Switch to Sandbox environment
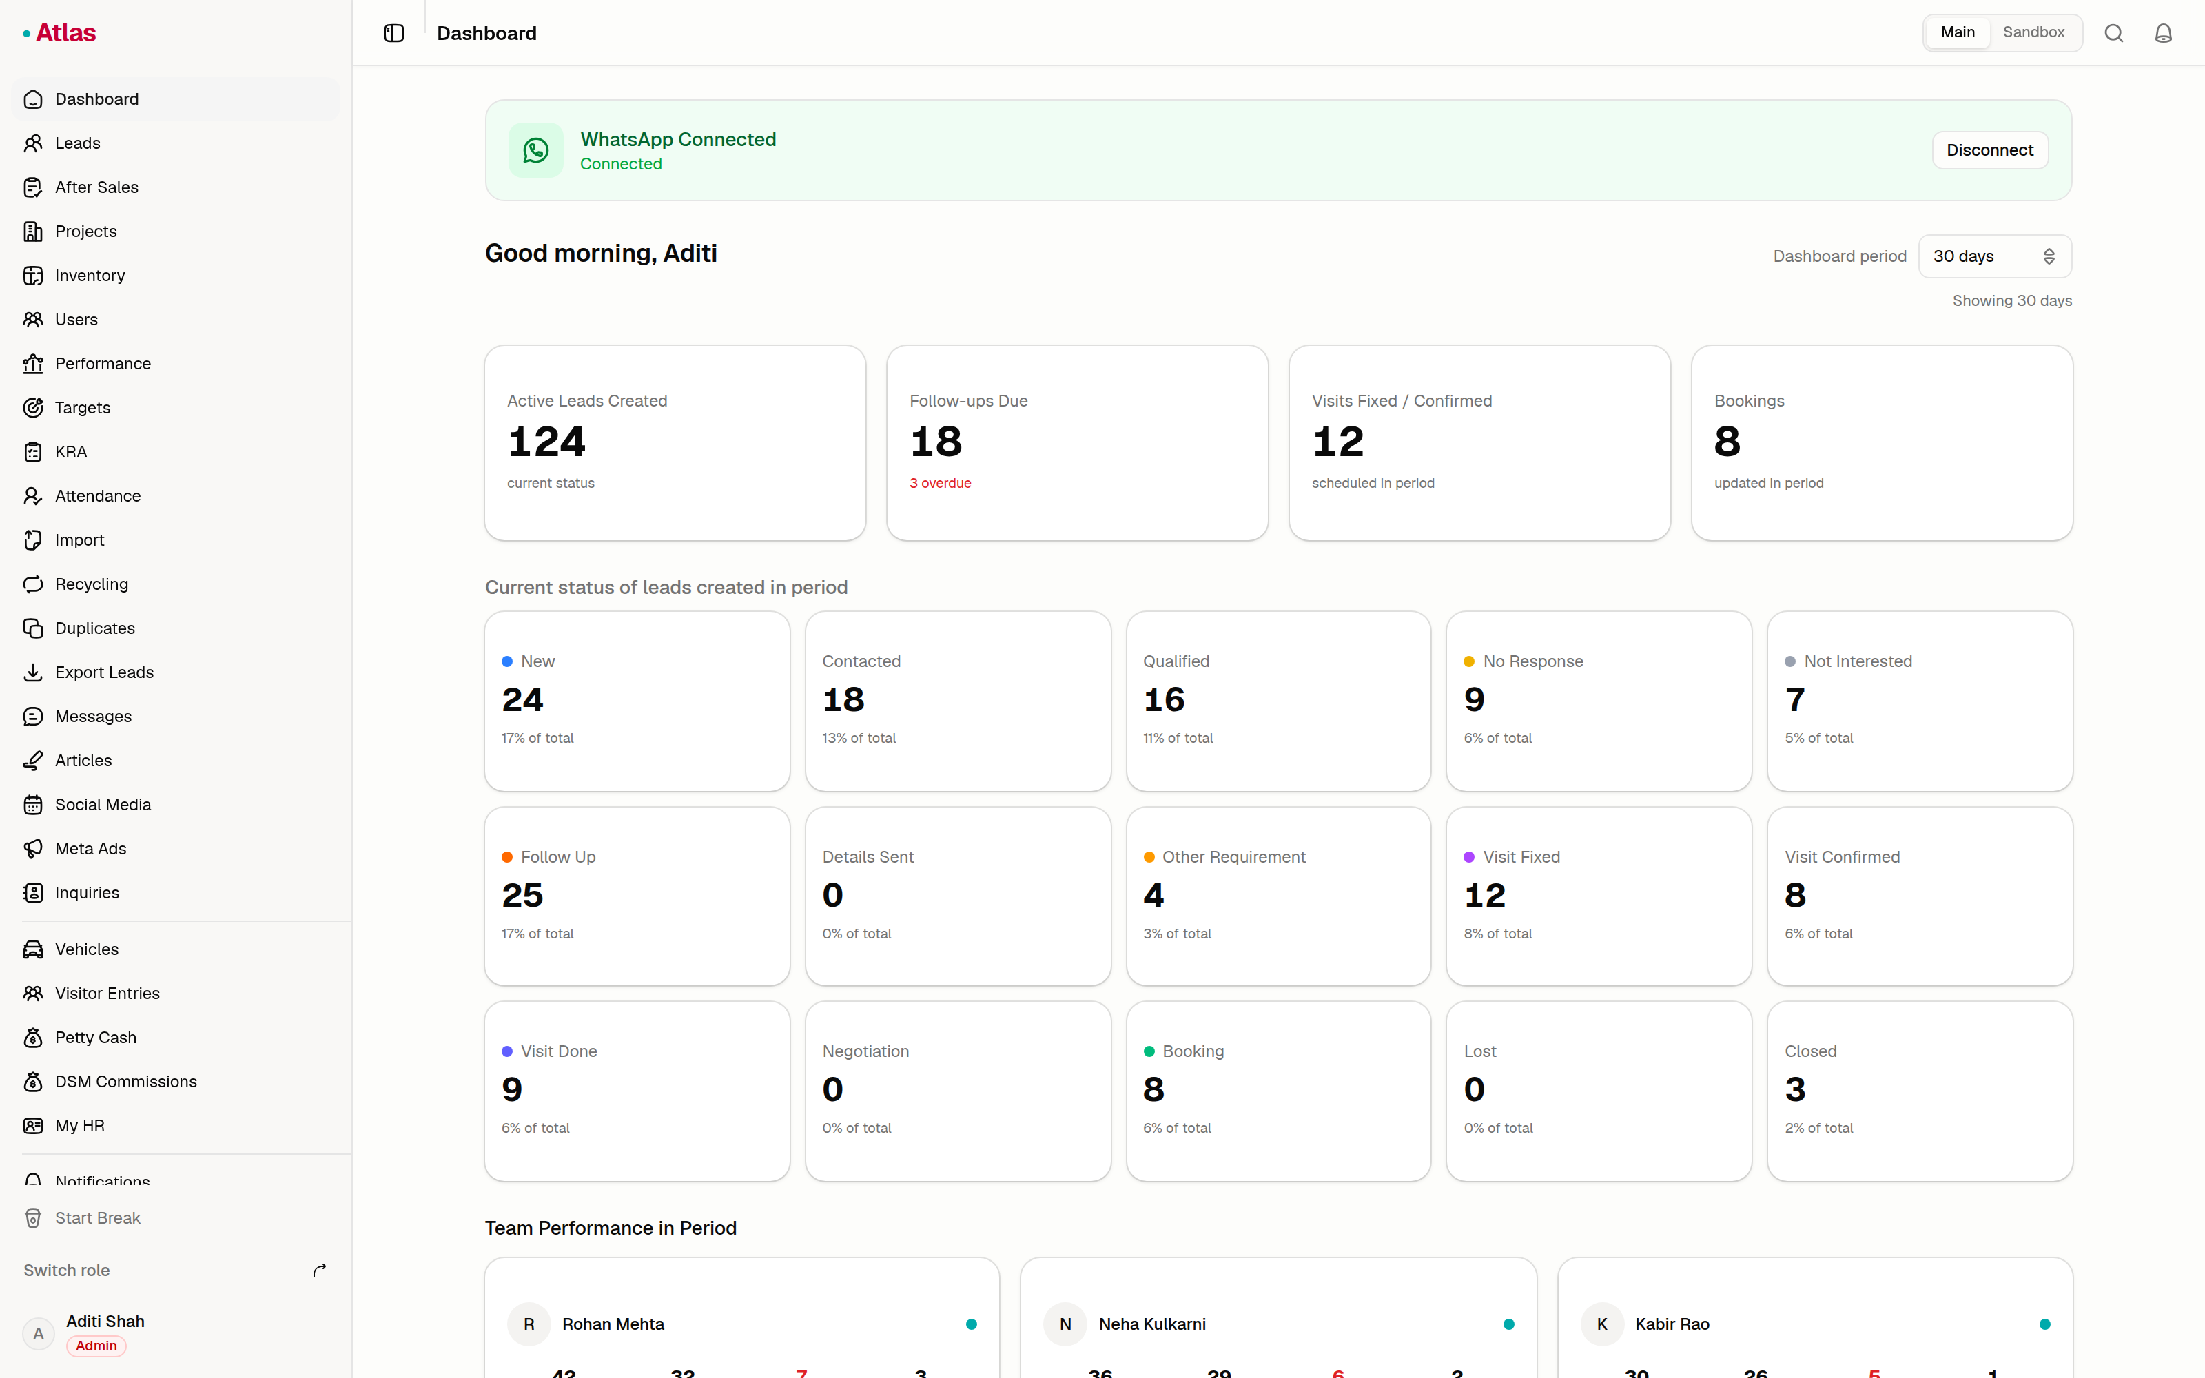This screenshot has height=1378, width=2205. (2033, 32)
